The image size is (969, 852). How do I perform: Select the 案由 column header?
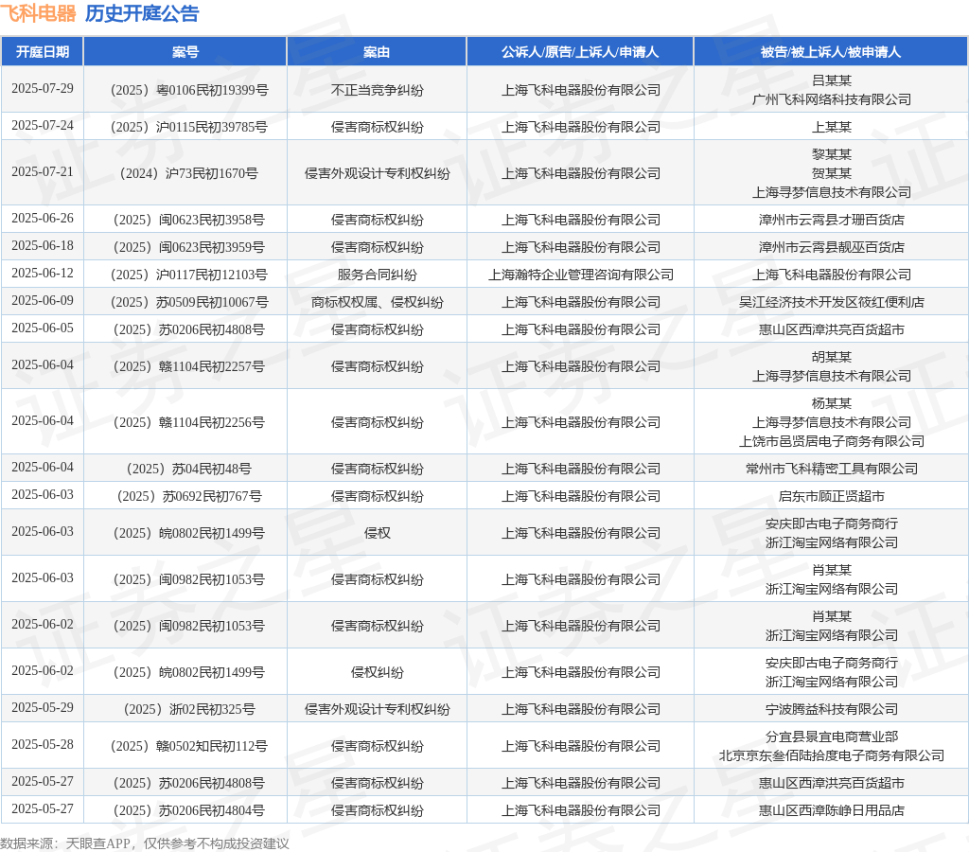click(x=377, y=52)
